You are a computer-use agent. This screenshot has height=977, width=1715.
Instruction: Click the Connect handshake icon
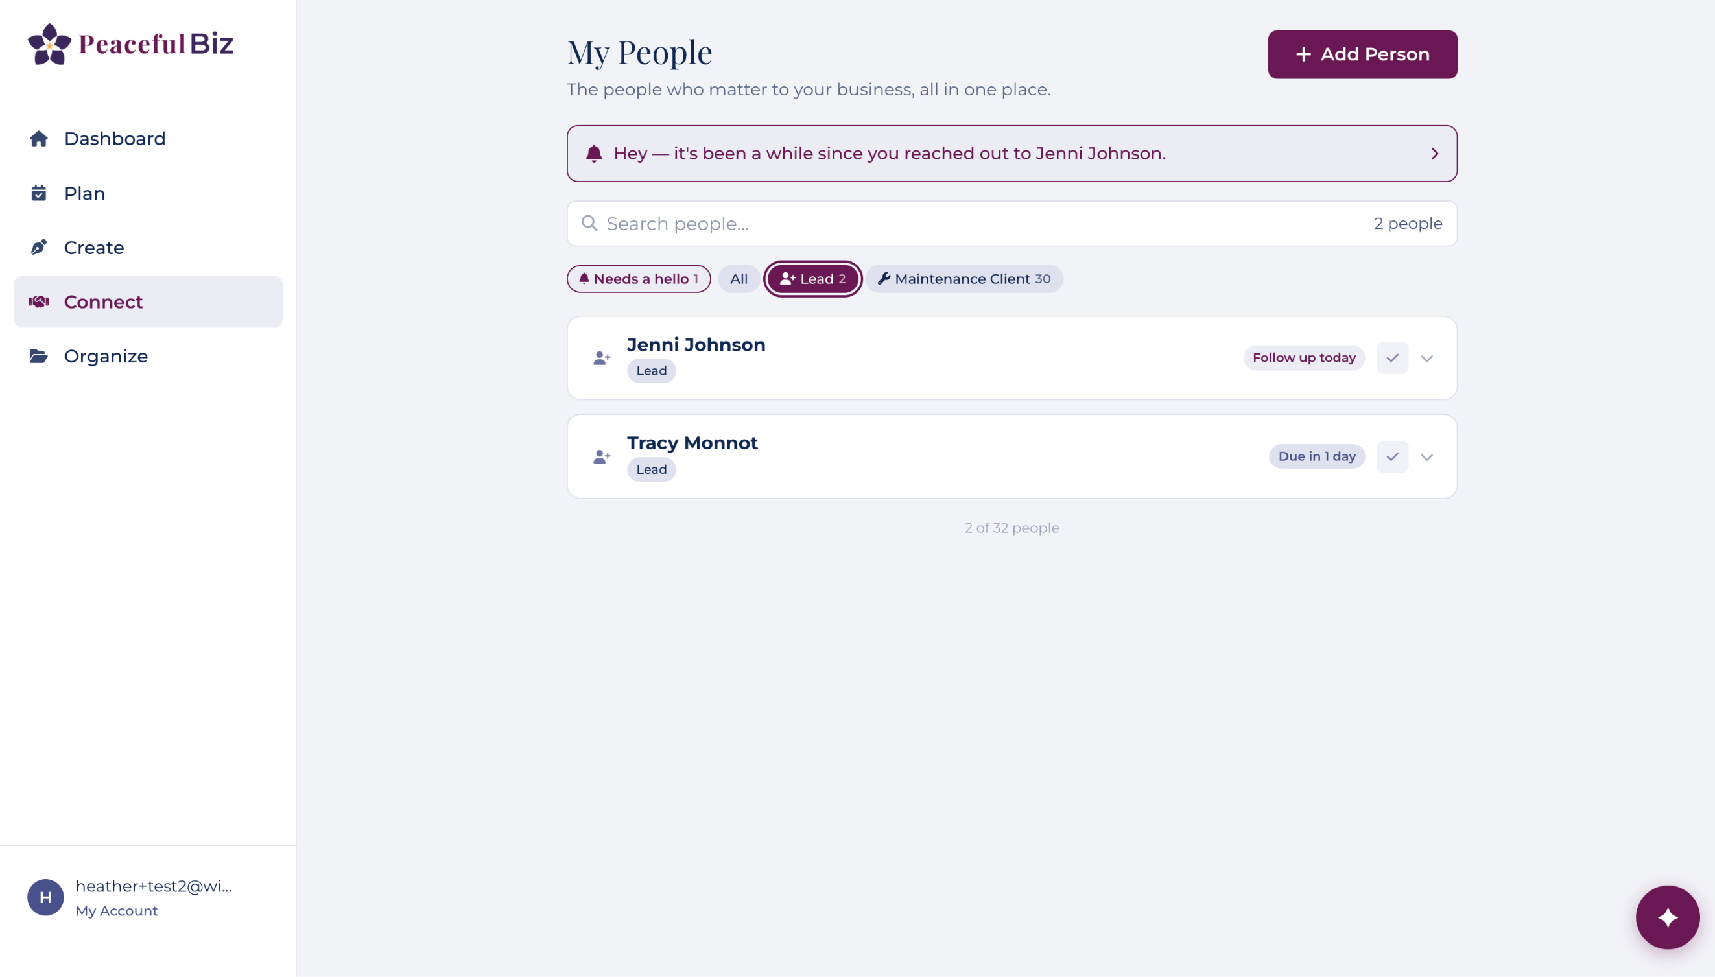click(x=38, y=301)
